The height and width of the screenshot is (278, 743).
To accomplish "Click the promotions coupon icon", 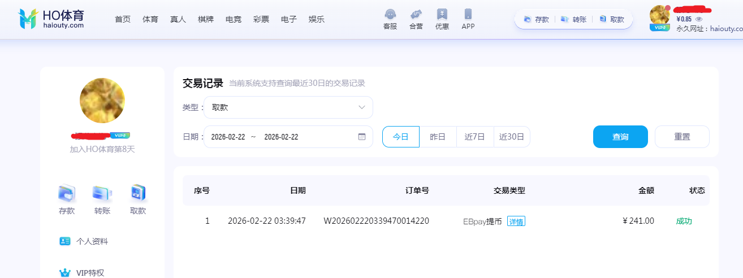I will [442, 14].
